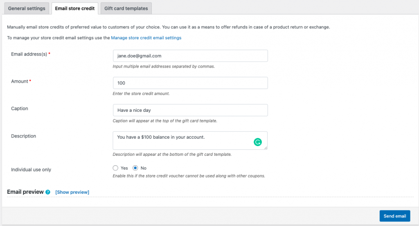
Task: Click the 'Caption' field label
Action: pos(20,109)
